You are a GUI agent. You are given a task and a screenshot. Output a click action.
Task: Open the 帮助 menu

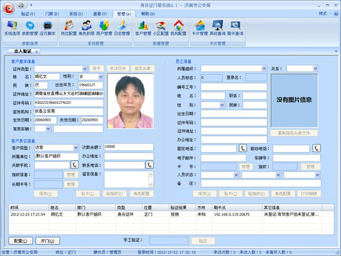click(x=148, y=14)
